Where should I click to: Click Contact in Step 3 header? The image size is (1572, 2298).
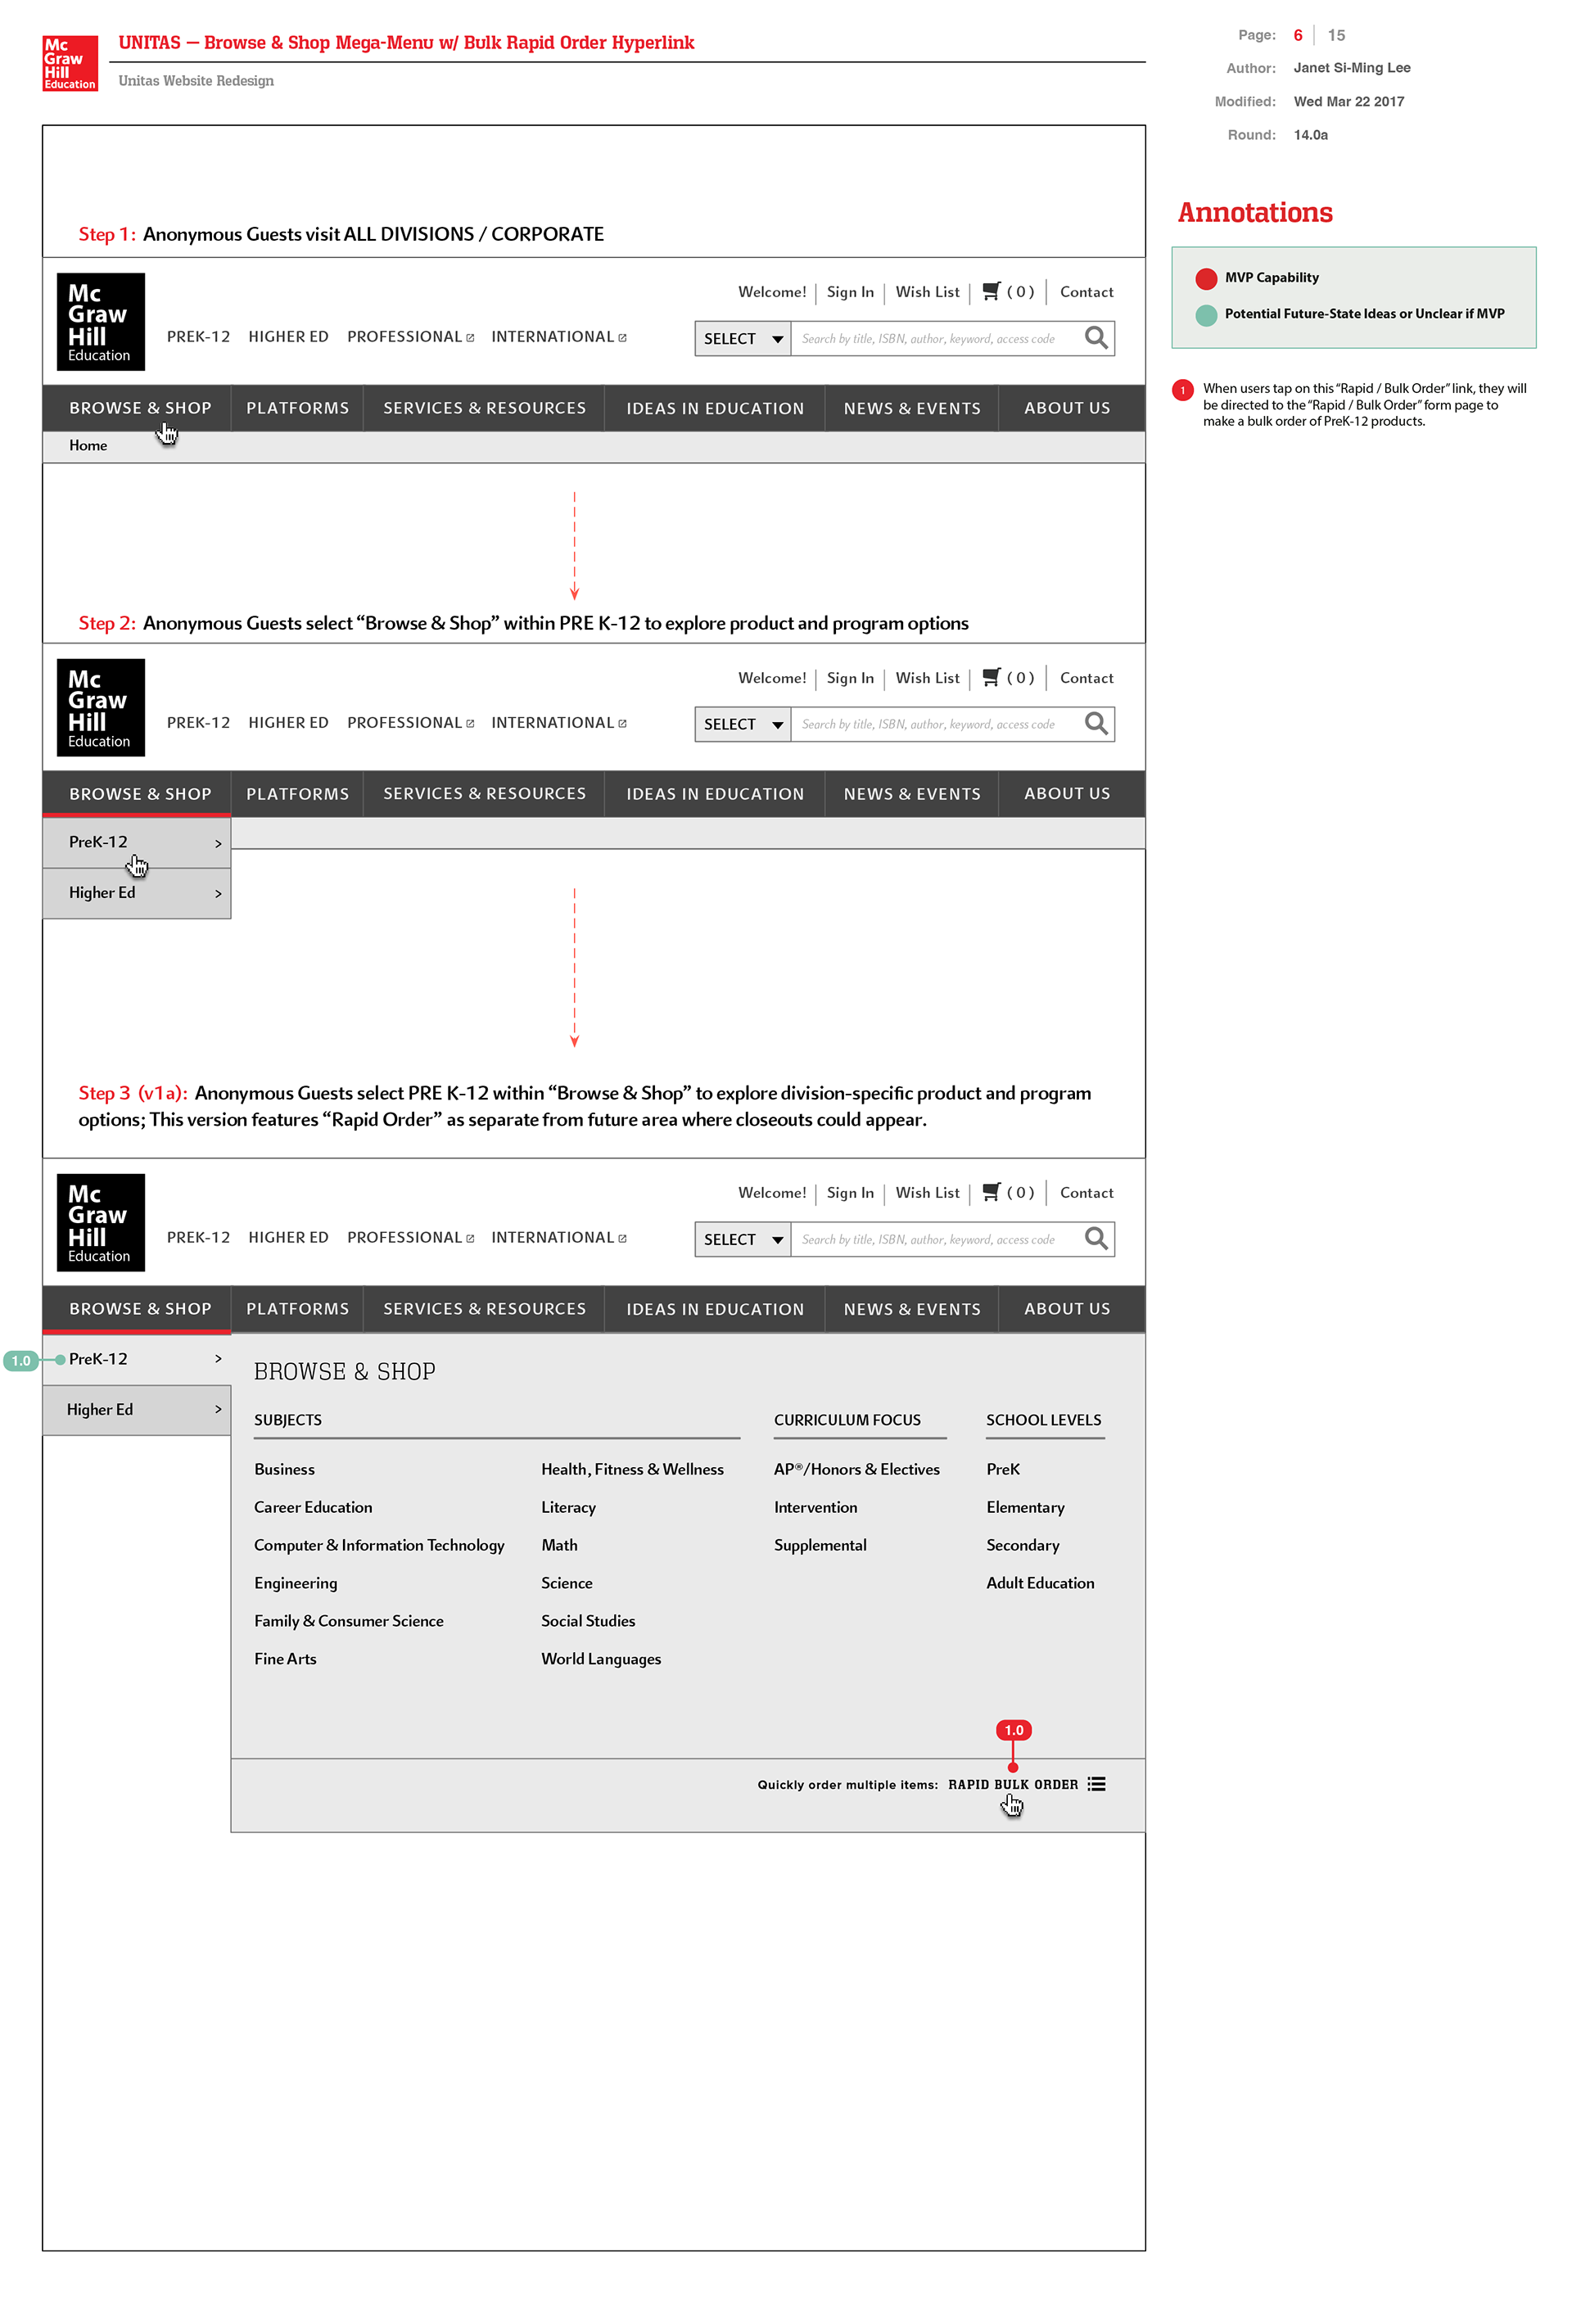coord(1086,1193)
